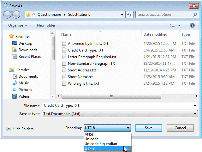Click the Save button

tap(149, 128)
